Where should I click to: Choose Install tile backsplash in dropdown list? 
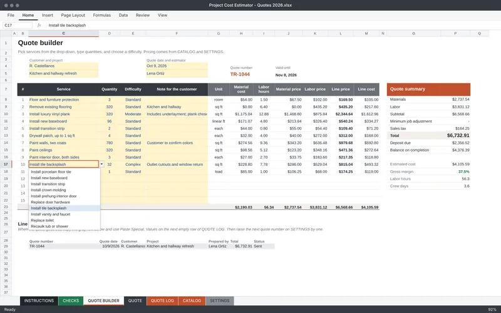65,208
